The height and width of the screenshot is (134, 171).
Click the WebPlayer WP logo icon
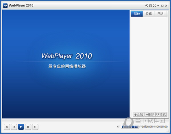coord(5,5)
